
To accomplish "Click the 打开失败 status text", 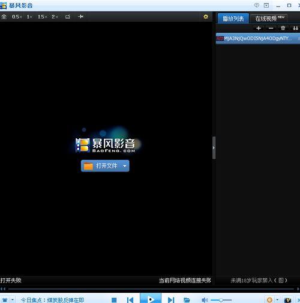I will pos(11,280).
